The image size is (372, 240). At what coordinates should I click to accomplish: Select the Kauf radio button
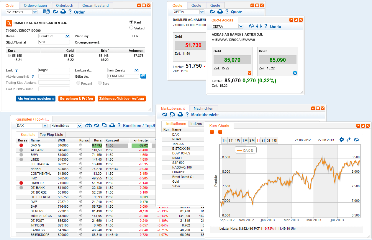(132, 22)
